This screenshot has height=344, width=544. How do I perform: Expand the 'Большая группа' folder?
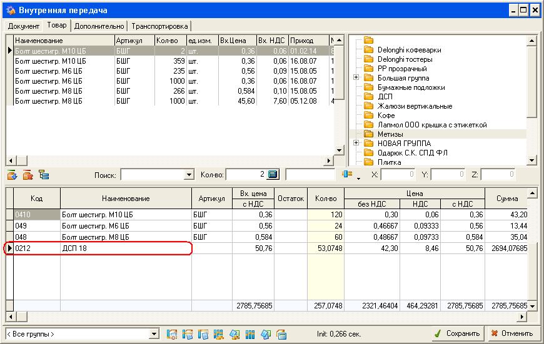tap(356, 78)
